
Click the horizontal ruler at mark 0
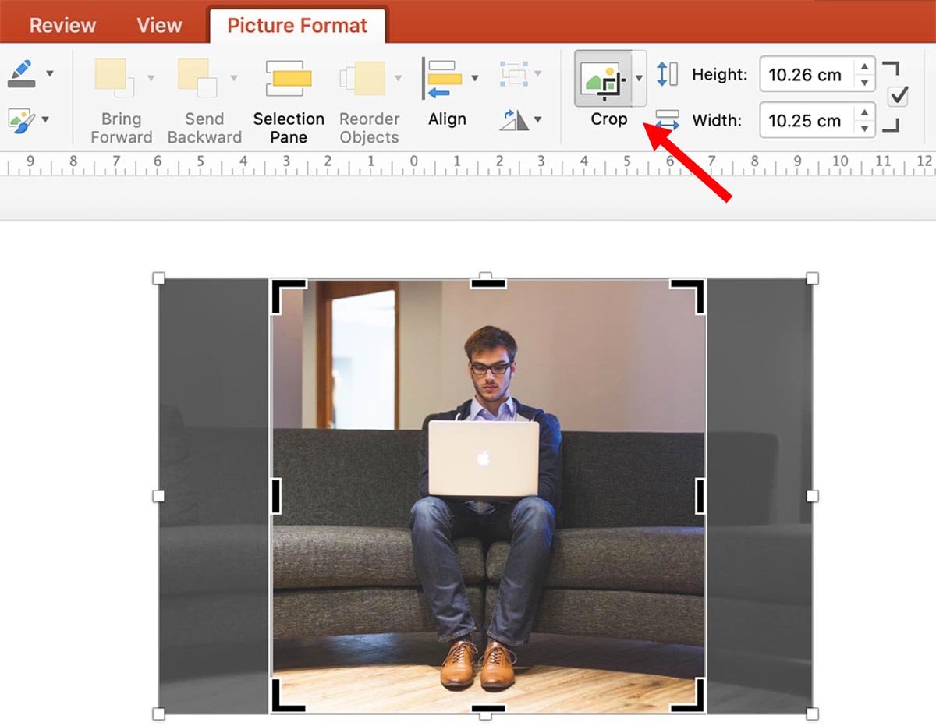point(413,163)
